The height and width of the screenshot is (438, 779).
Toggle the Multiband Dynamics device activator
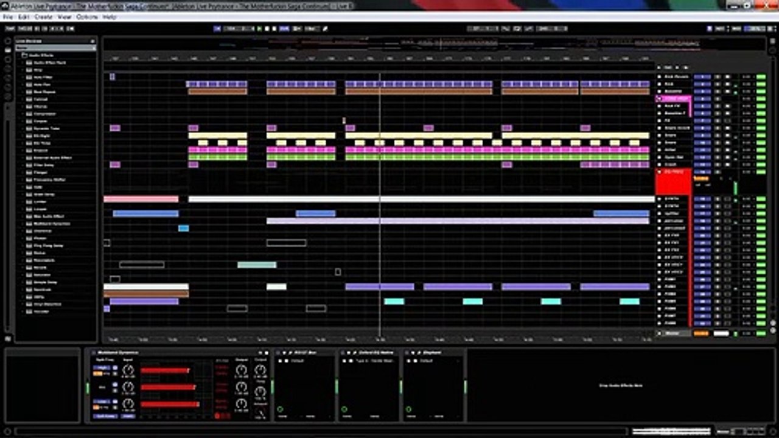click(x=93, y=352)
